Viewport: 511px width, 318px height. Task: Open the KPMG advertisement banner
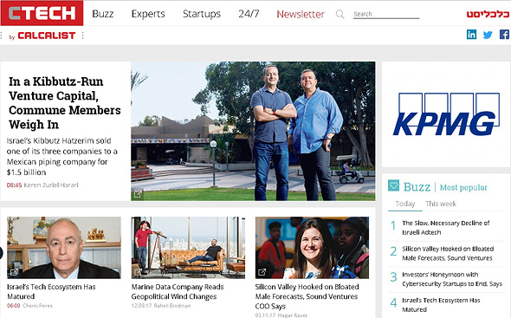click(446, 114)
